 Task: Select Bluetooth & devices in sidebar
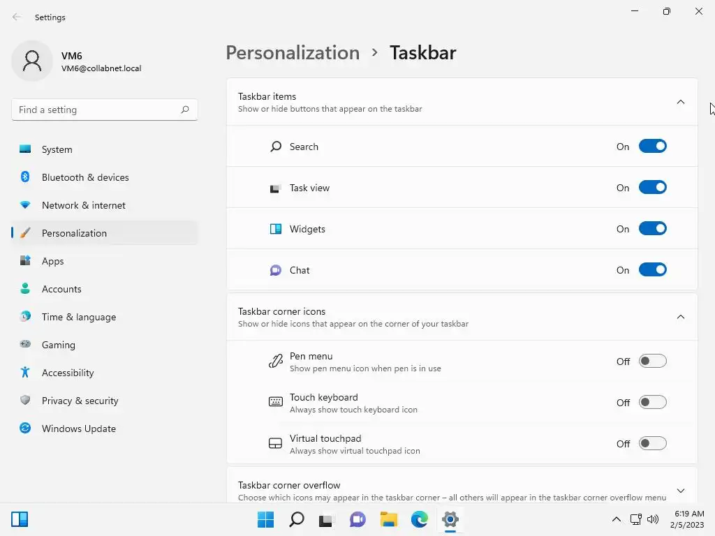[x=105, y=177]
